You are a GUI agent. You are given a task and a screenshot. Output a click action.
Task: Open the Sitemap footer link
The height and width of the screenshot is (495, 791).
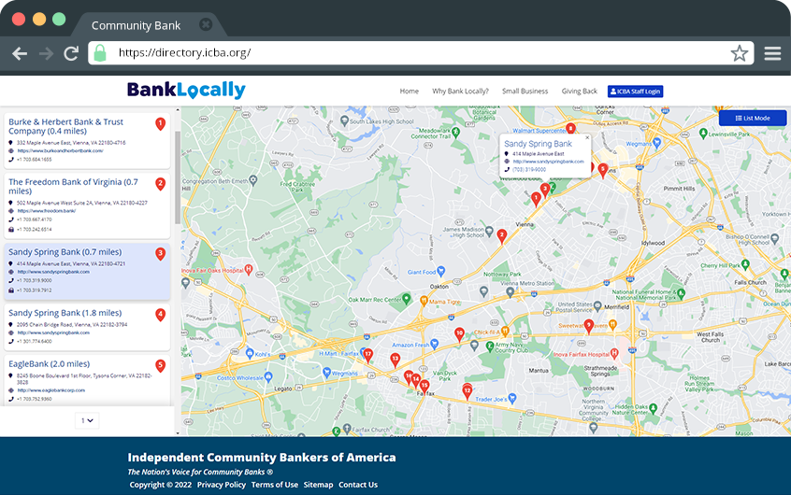pyautogui.click(x=318, y=485)
